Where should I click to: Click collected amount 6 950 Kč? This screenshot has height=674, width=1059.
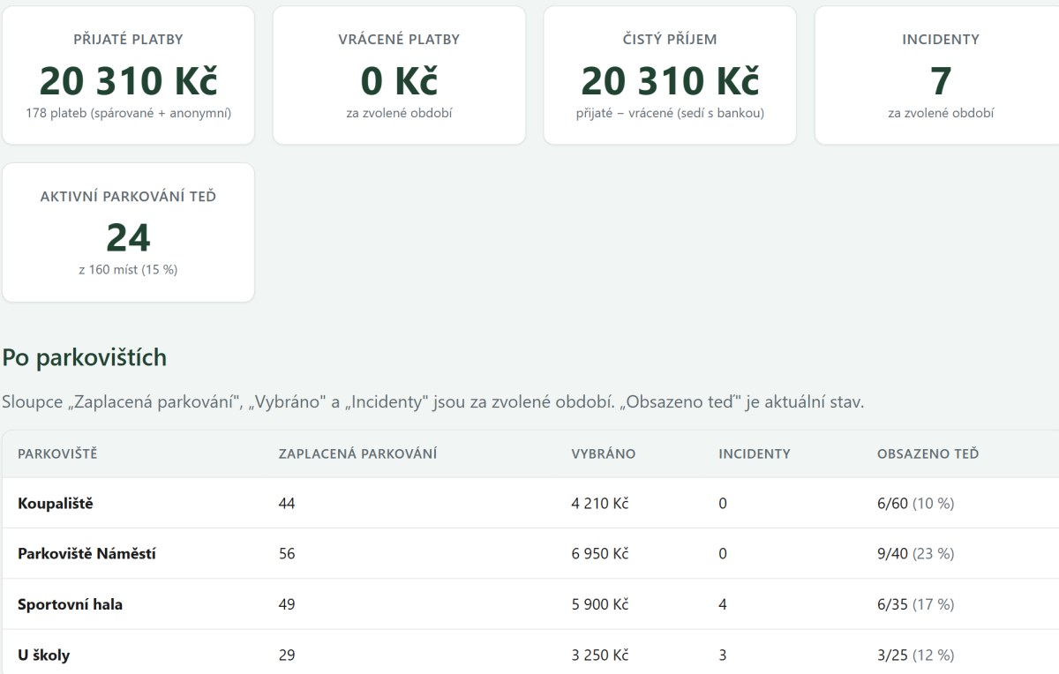pyautogui.click(x=600, y=554)
